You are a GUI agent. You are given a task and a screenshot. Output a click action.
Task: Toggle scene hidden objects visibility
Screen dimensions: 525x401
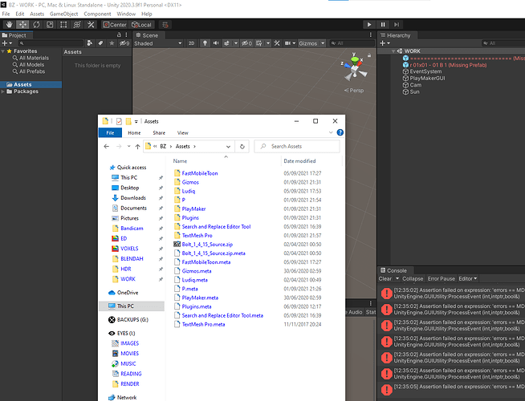pyautogui.click(x=246, y=43)
